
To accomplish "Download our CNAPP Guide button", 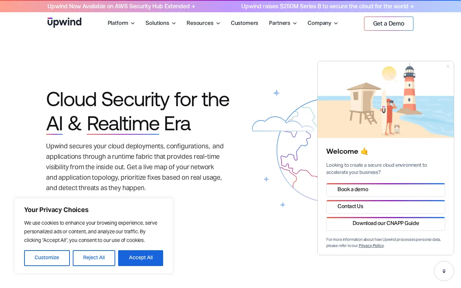I will 386,224.
